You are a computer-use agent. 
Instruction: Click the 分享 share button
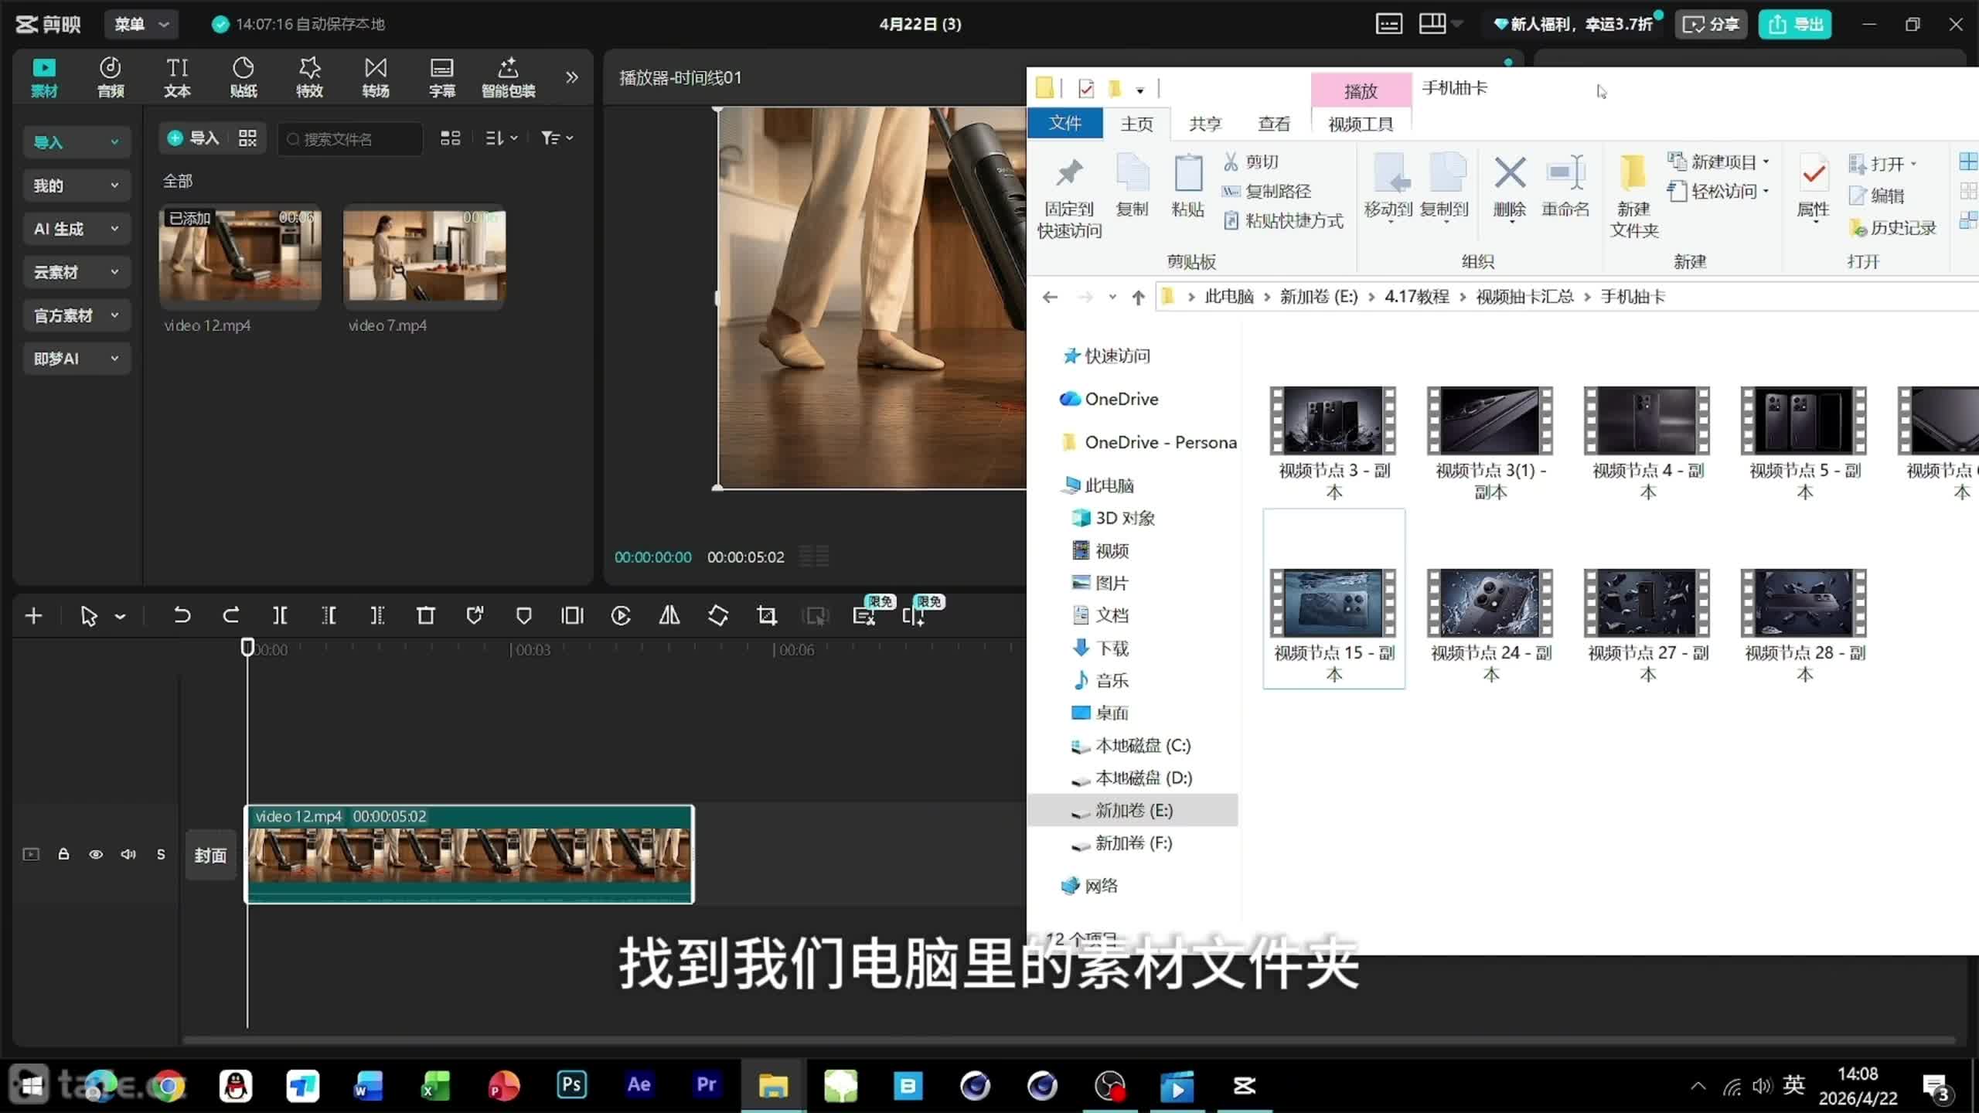coord(1711,24)
